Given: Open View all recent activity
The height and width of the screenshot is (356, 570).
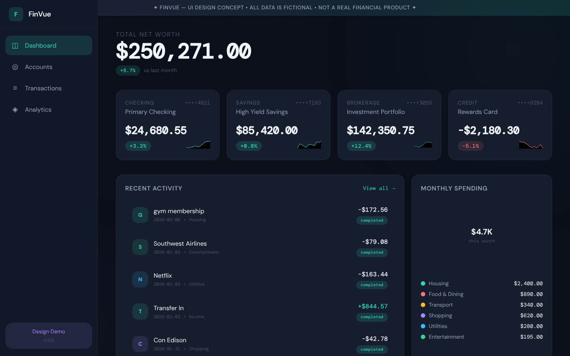Looking at the screenshot, I should (x=379, y=188).
